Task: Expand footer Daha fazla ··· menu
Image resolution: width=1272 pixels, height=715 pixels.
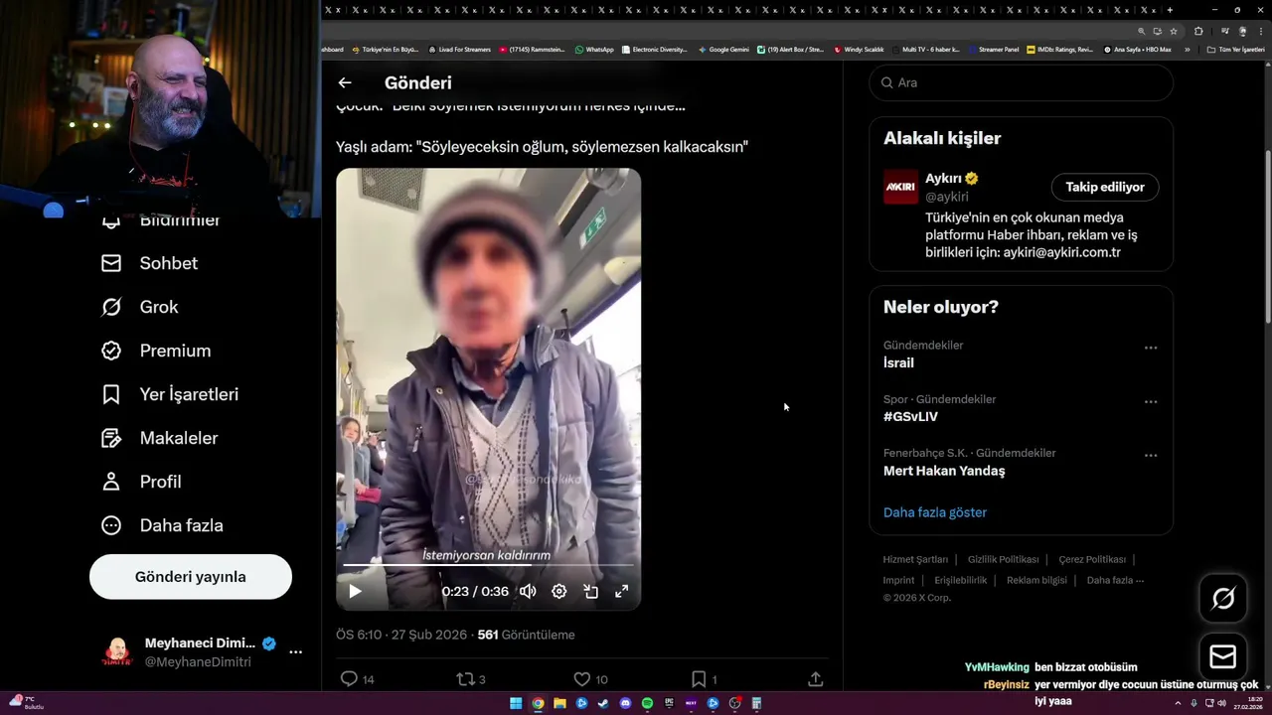Action: click(x=1115, y=580)
